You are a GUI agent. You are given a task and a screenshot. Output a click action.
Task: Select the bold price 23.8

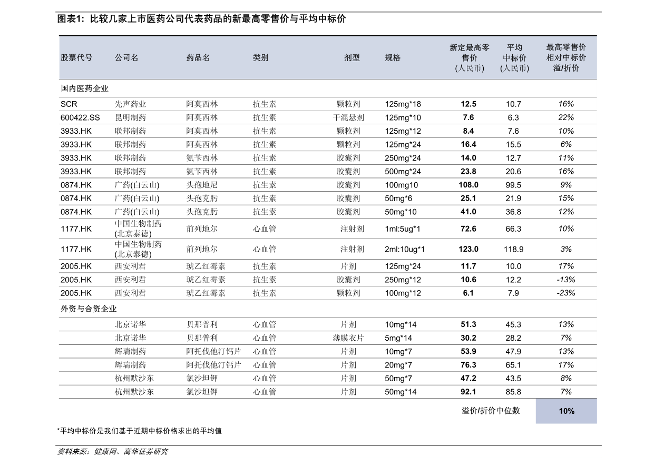(468, 172)
